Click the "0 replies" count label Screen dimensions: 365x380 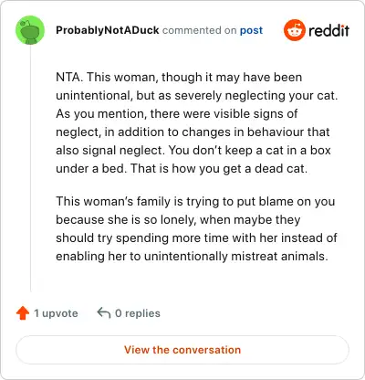tap(138, 313)
